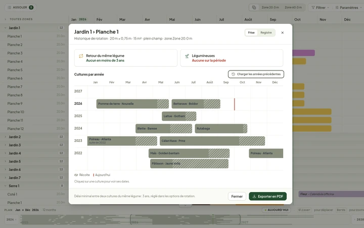
Task: Click the copy icon near Zone 20.0 m
Action: click(x=254, y=8)
